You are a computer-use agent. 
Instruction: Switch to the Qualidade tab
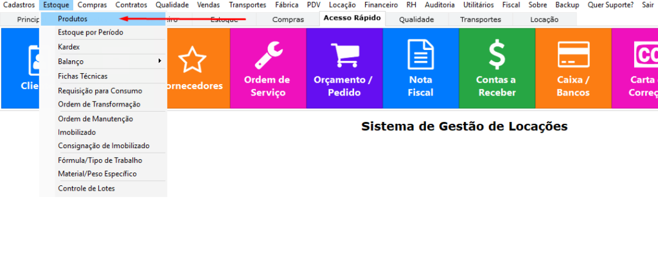[416, 19]
